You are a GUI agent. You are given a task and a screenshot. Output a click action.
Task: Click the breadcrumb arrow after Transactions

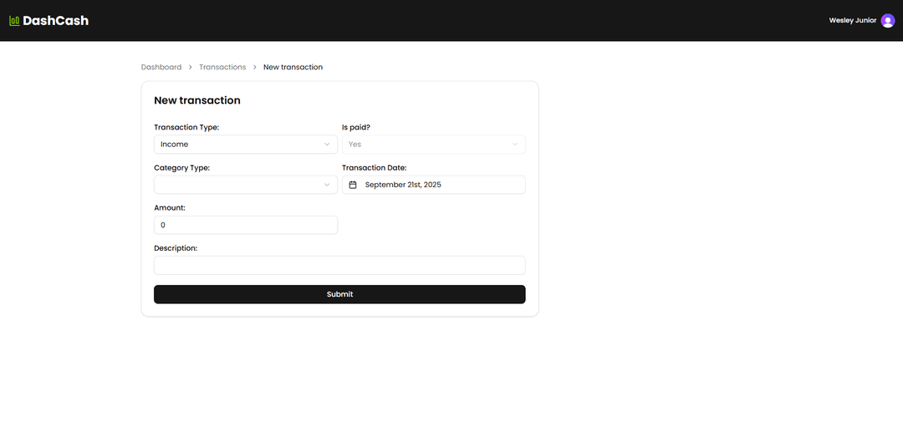pyautogui.click(x=255, y=67)
